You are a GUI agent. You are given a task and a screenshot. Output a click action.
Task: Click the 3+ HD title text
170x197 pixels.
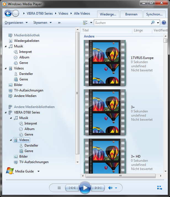(x=136, y=156)
